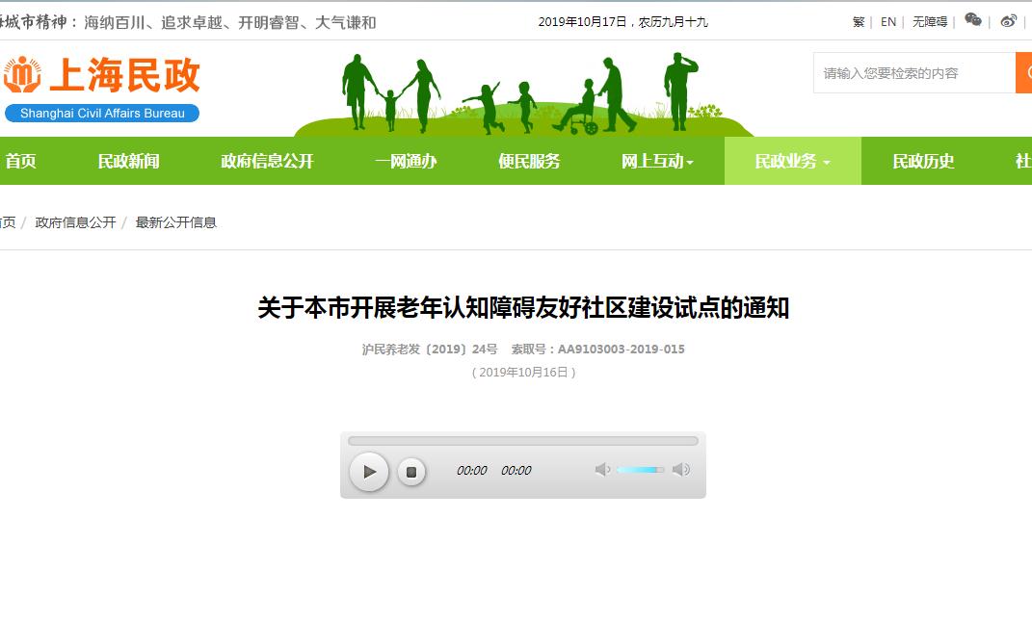Expand the 网上互动 dropdown menu
The width and height of the screenshot is (1032, 622).
(x=657, y=162)
